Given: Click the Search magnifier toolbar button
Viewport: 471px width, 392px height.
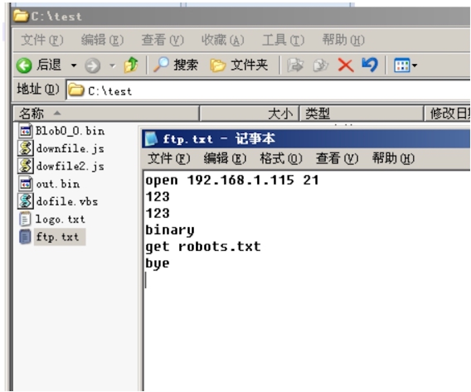Looking at the screenshot, I should pyautogui.click(x=176, y=65).
